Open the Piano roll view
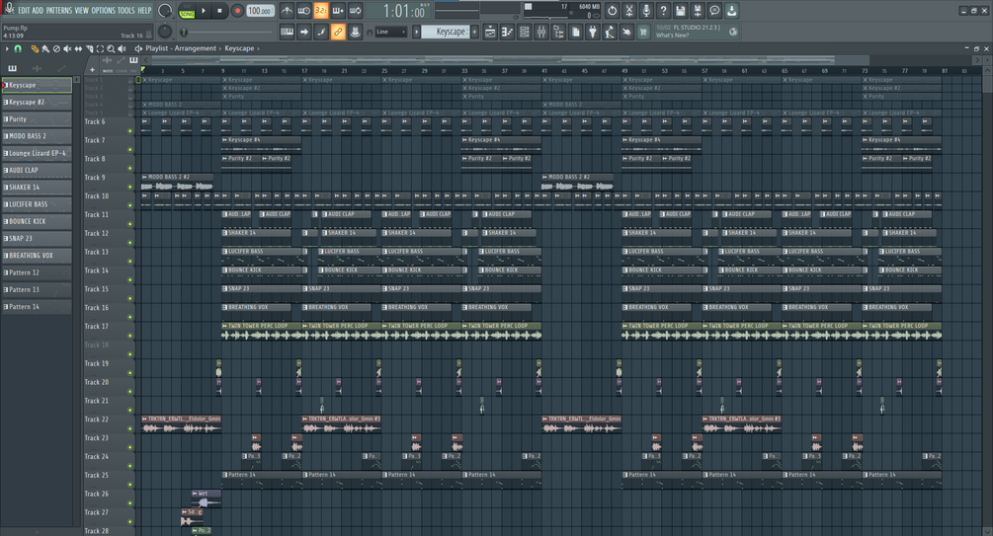 coord(507,32)
